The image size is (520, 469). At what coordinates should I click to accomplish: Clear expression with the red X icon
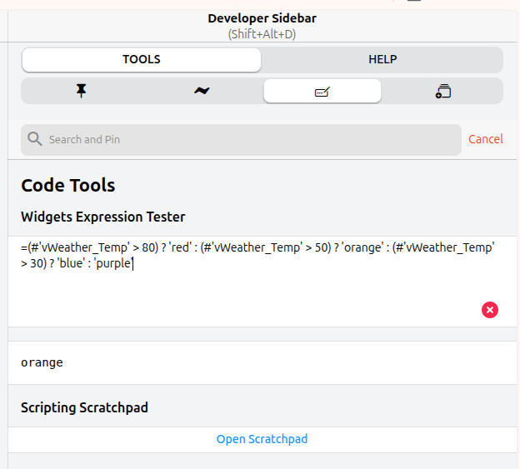(490, 310)
